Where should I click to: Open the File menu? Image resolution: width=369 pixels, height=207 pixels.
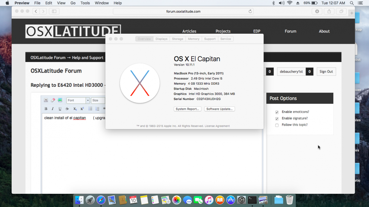coord(37,3)
